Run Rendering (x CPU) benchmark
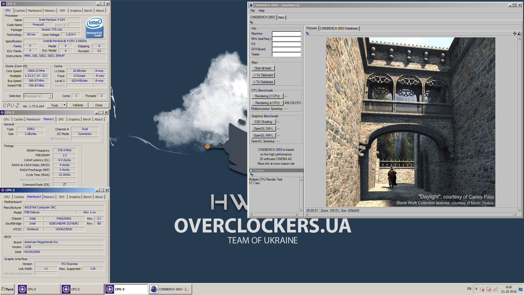Screen dimensions: 524x295 pos(267,103)
